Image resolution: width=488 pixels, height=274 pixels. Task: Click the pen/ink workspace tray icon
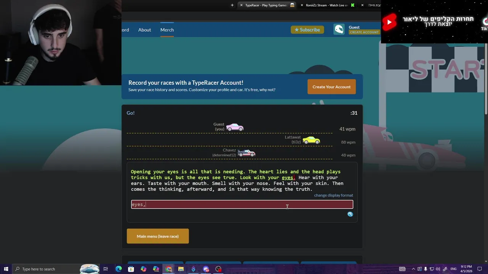445,269
